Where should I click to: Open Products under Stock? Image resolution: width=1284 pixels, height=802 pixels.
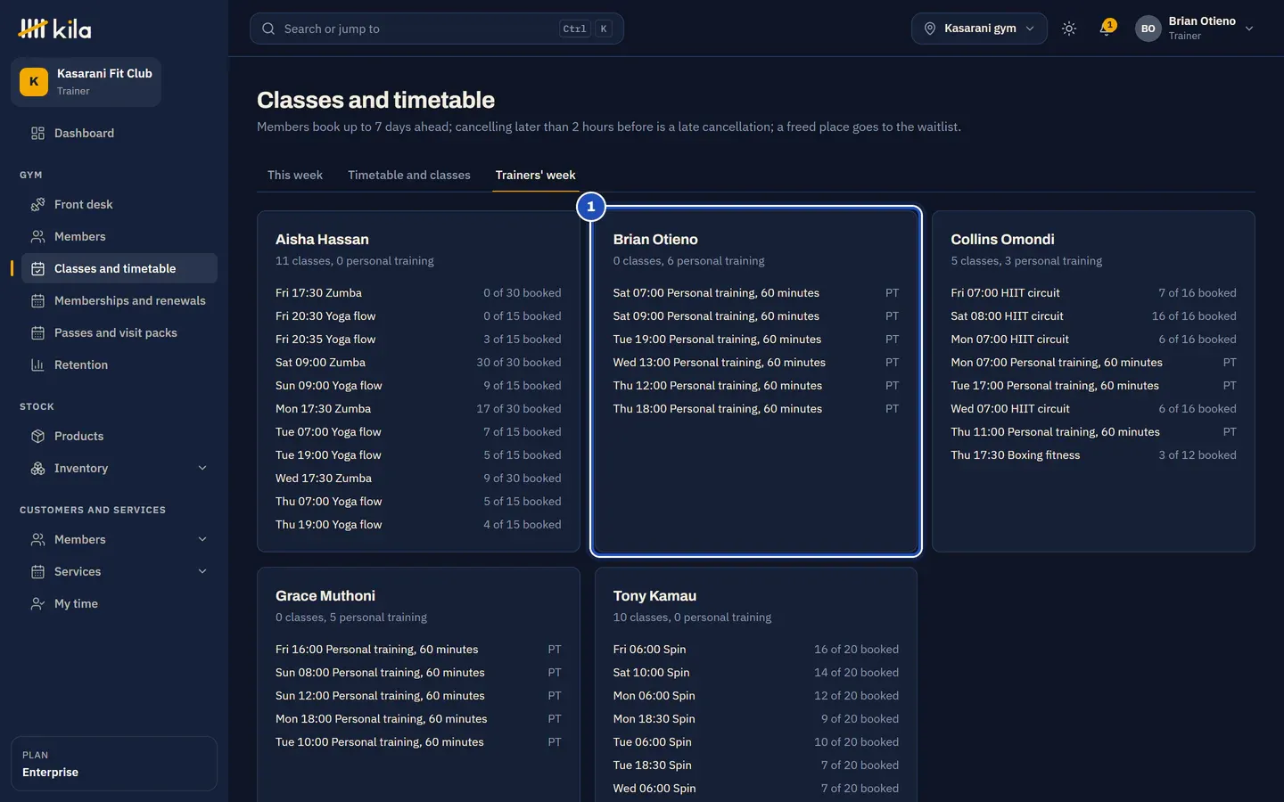pyautogui.click(x=119, y=436)
